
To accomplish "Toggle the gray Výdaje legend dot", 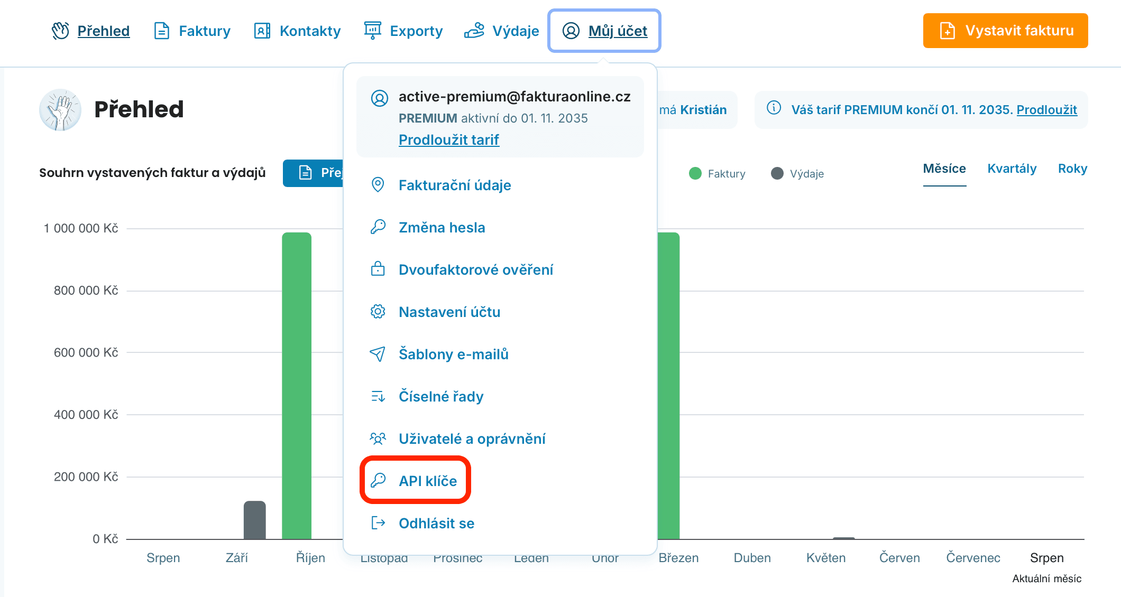I will click(777, 173).
